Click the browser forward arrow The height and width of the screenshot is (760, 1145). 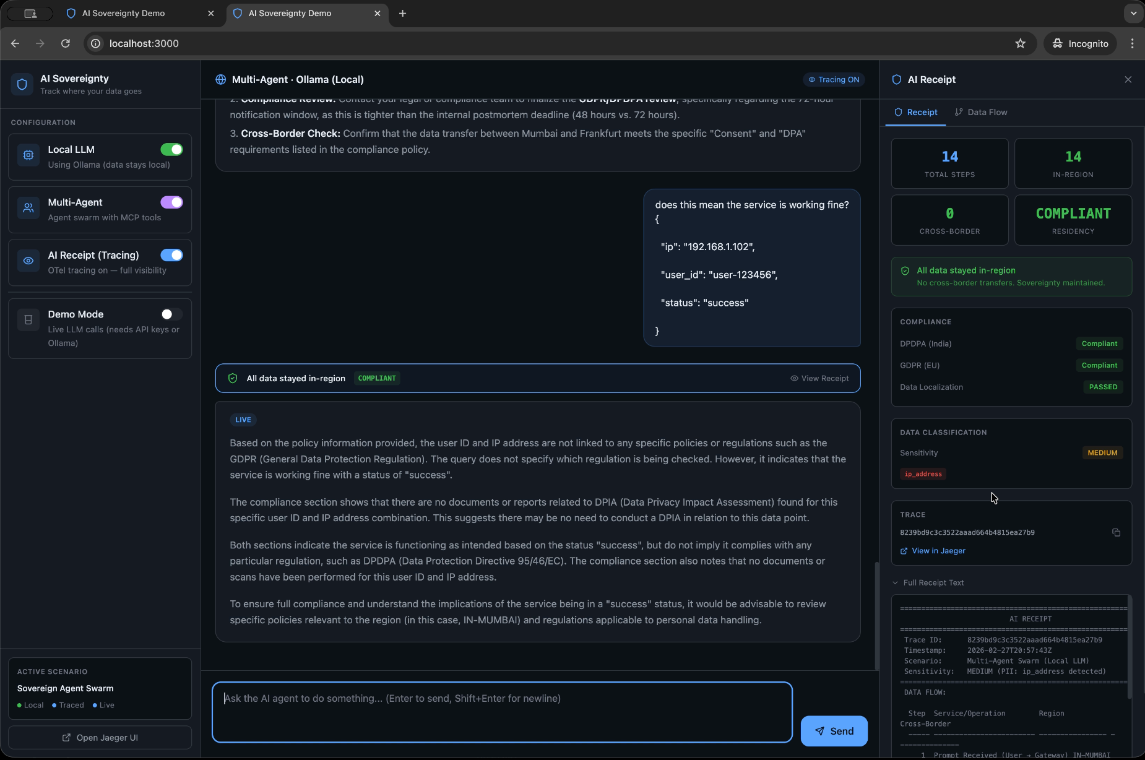coord(40,43)
